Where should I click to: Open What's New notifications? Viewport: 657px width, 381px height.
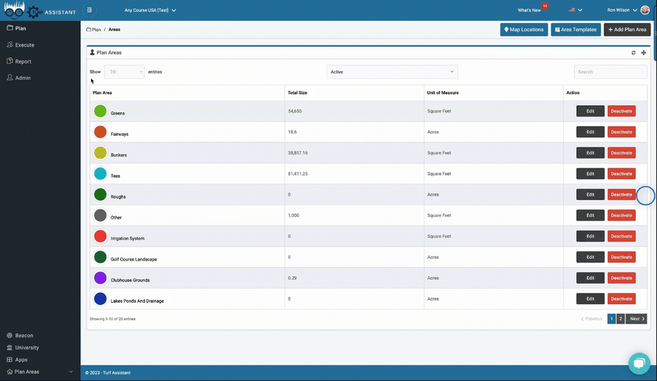(530, 10)
